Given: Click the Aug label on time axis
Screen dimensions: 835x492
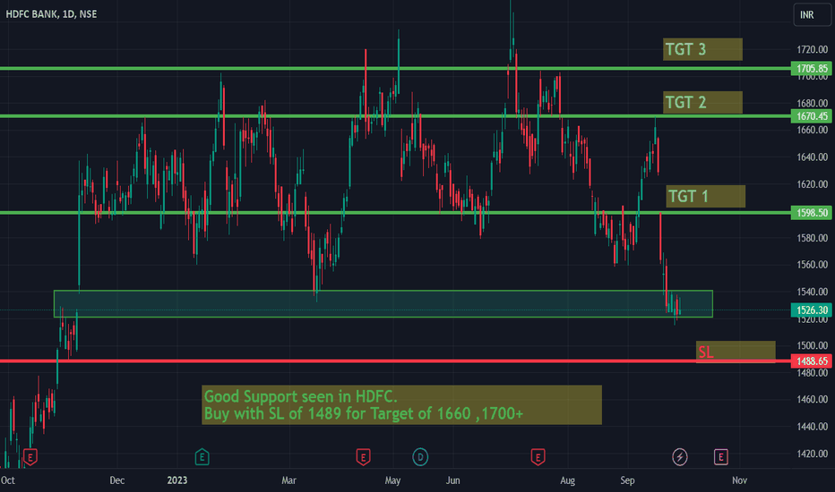Looking at the screenshot, I should (x=568, y=480).
